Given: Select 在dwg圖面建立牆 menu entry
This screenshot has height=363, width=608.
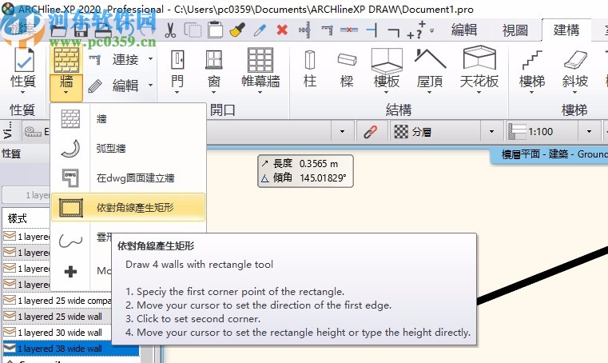Looking at the screenshot, I should pyautogui.click(x=128, y=178).
